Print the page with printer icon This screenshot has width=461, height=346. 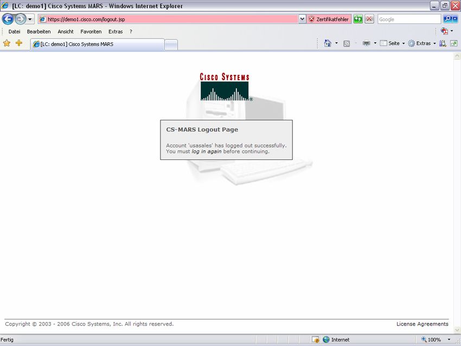[366, 43]
